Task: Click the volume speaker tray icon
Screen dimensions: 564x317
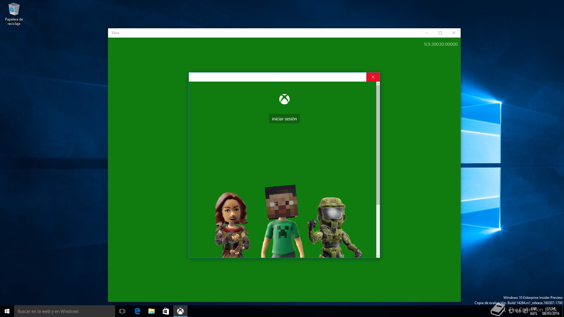Action: point(518,311)
